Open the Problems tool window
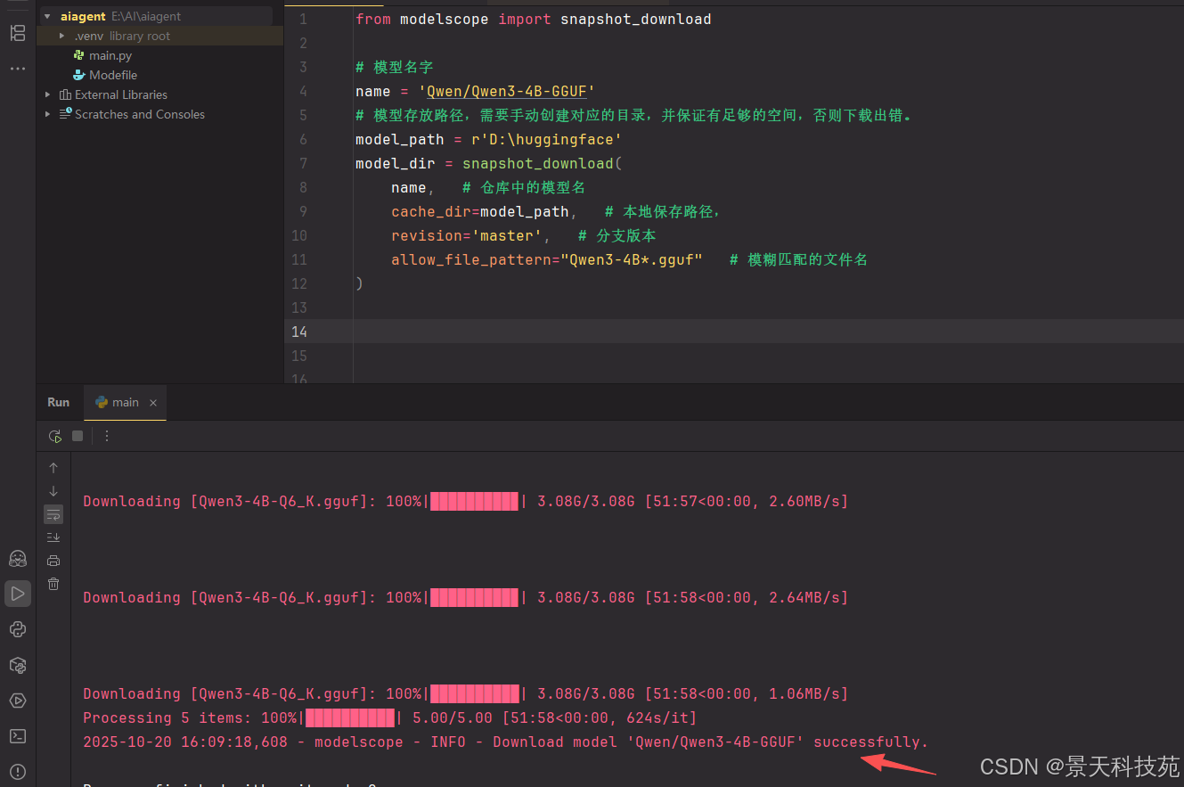 tap(18, 772)
